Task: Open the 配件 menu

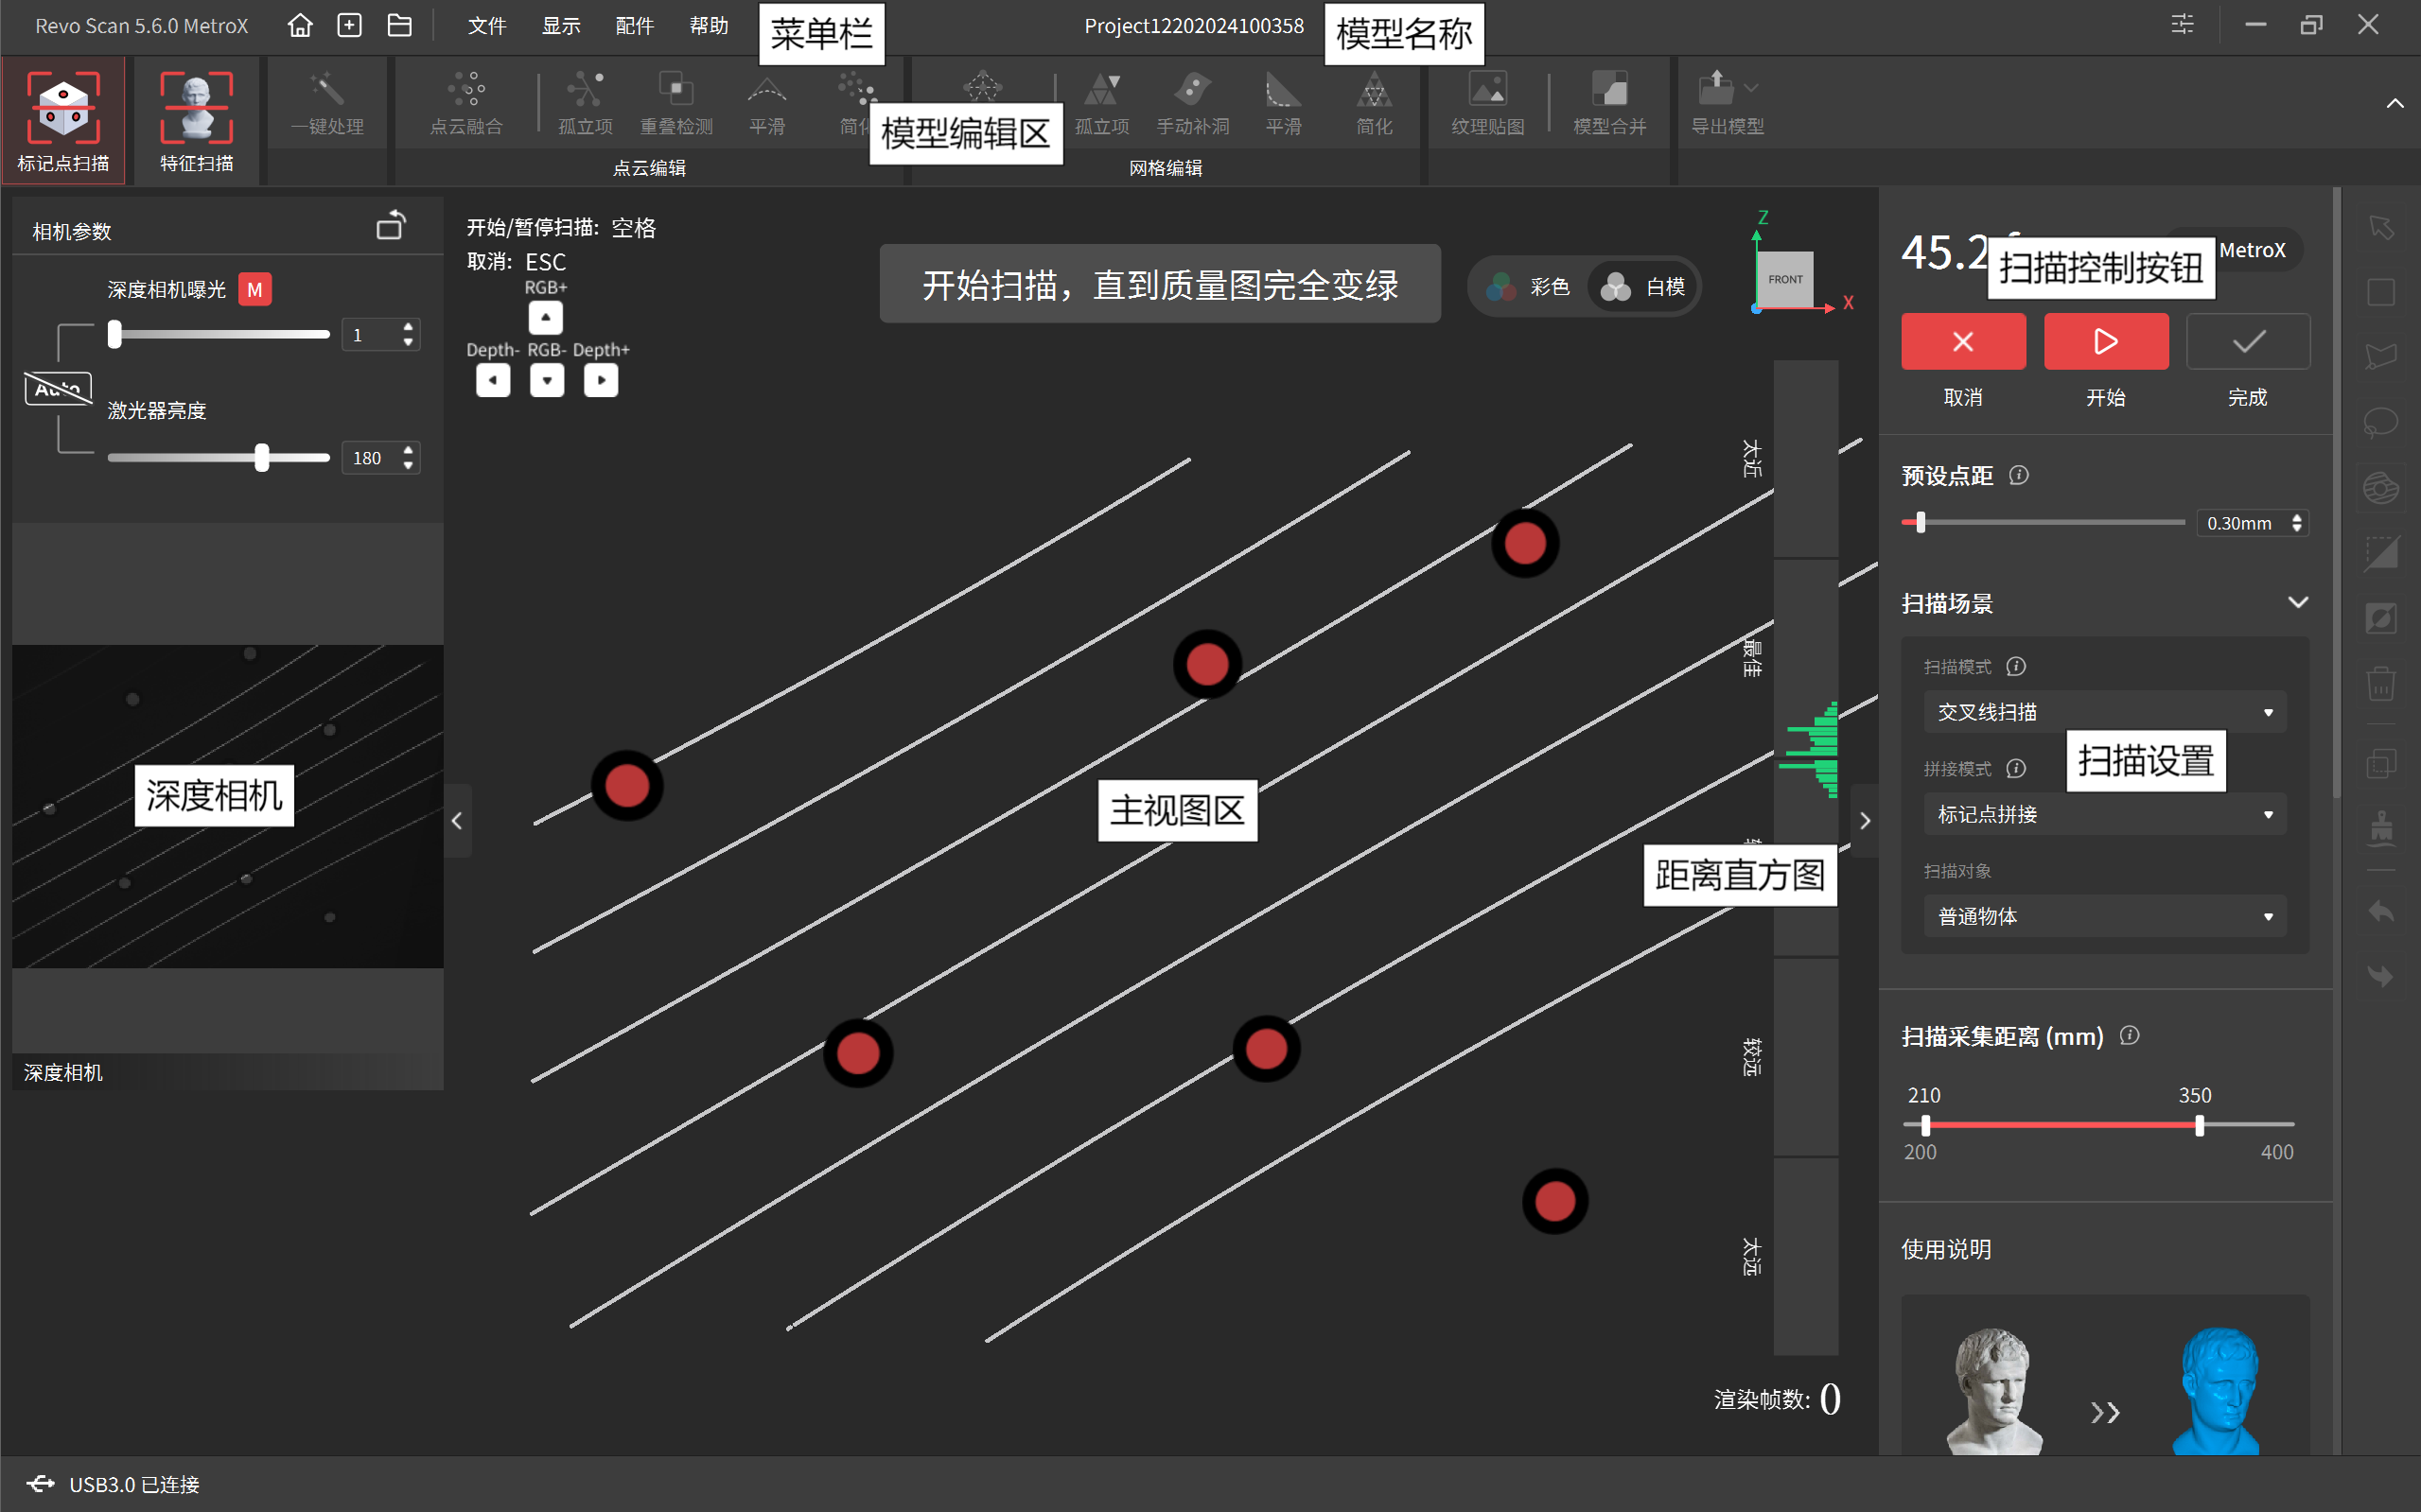Action: pyautogui.click(x=634, y=25)
